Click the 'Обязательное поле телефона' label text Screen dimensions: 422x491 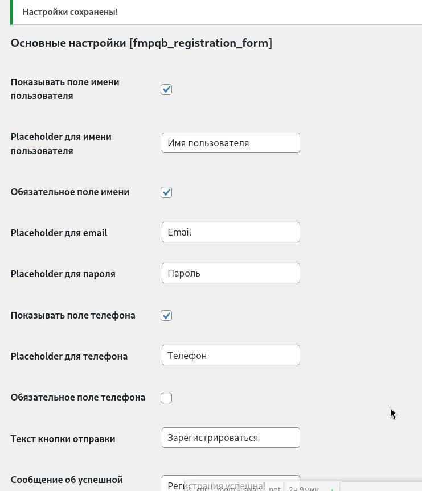tap(78, 397)
